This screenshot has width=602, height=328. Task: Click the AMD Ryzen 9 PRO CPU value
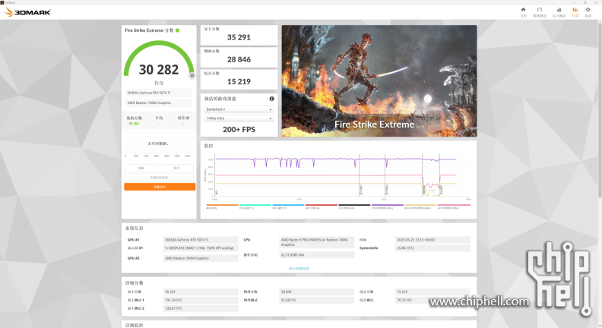click(317, 242)
